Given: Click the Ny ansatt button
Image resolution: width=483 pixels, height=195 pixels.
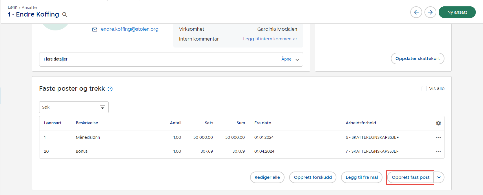Looking at the screenshot, I should click(457, 12).
